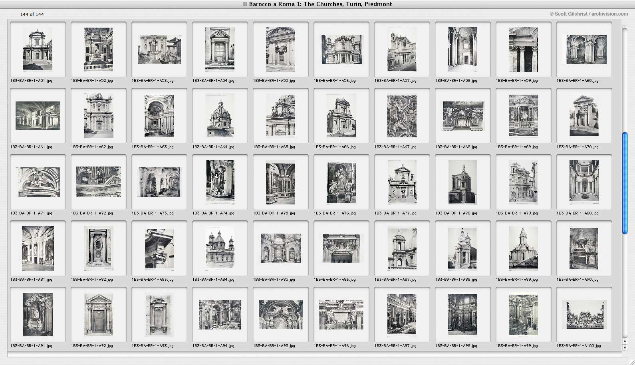The image size is (635, 365).
Task: Click the label "1B3-BA-BR-1-A82.jpg"
Action: 92,280
